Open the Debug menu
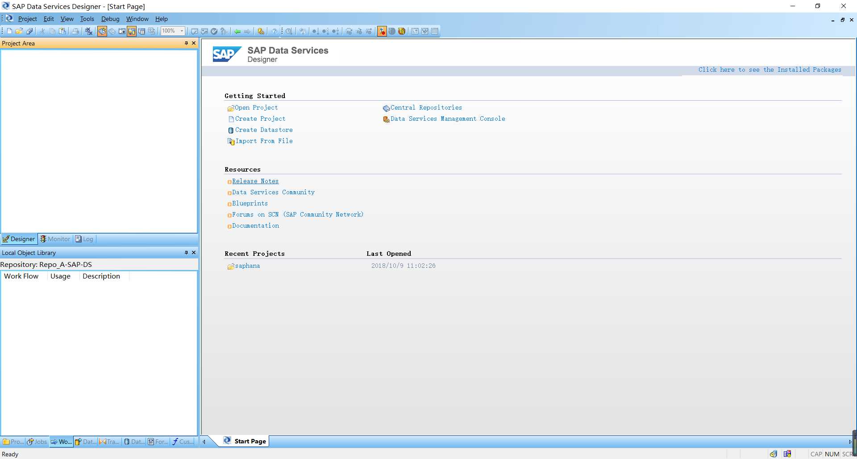 tap(110, 19)
